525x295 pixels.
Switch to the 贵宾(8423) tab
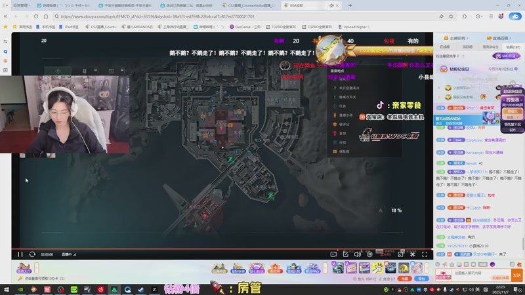click(x=490, y=47)
